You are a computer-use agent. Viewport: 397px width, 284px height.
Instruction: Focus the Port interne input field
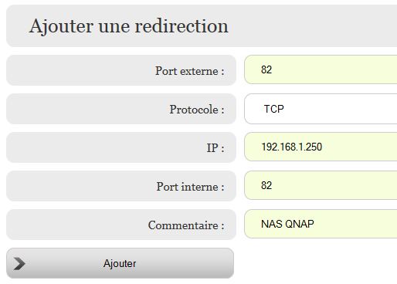click(x=321, y=185)
